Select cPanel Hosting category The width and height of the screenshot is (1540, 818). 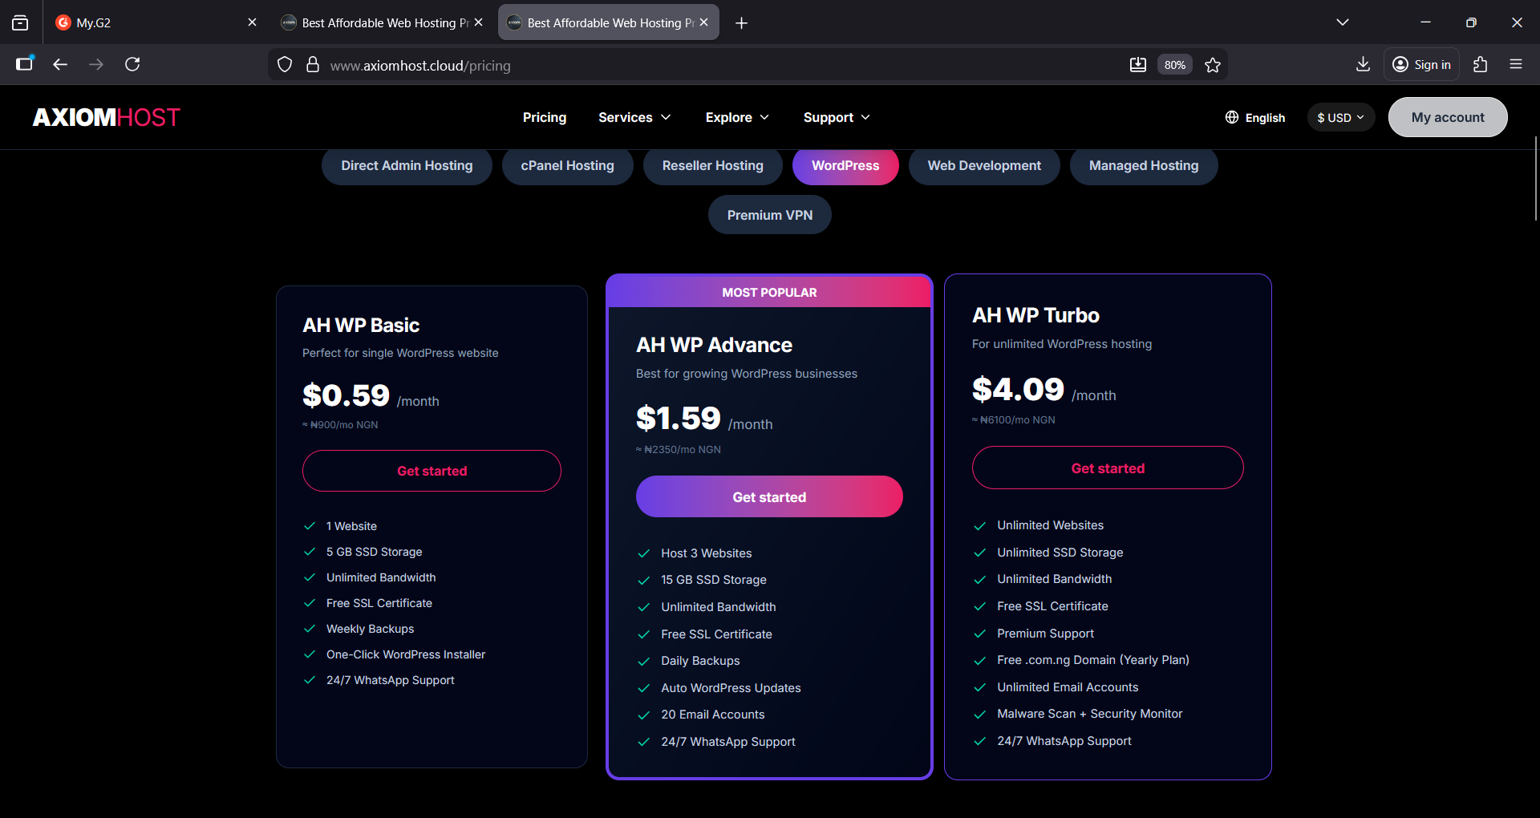567,166
